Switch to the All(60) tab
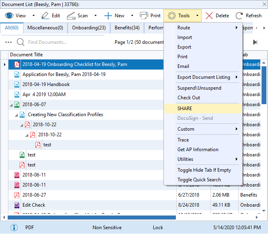268x234 pixels. pos(12,28)
